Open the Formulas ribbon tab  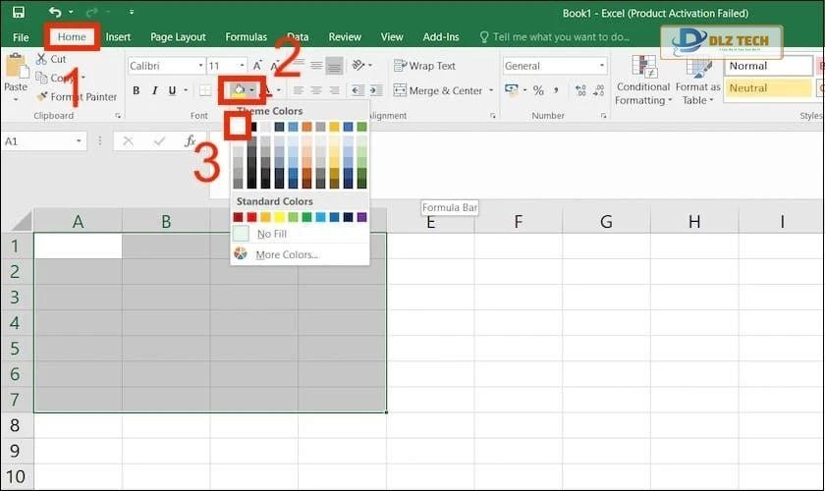pos(246,37)
